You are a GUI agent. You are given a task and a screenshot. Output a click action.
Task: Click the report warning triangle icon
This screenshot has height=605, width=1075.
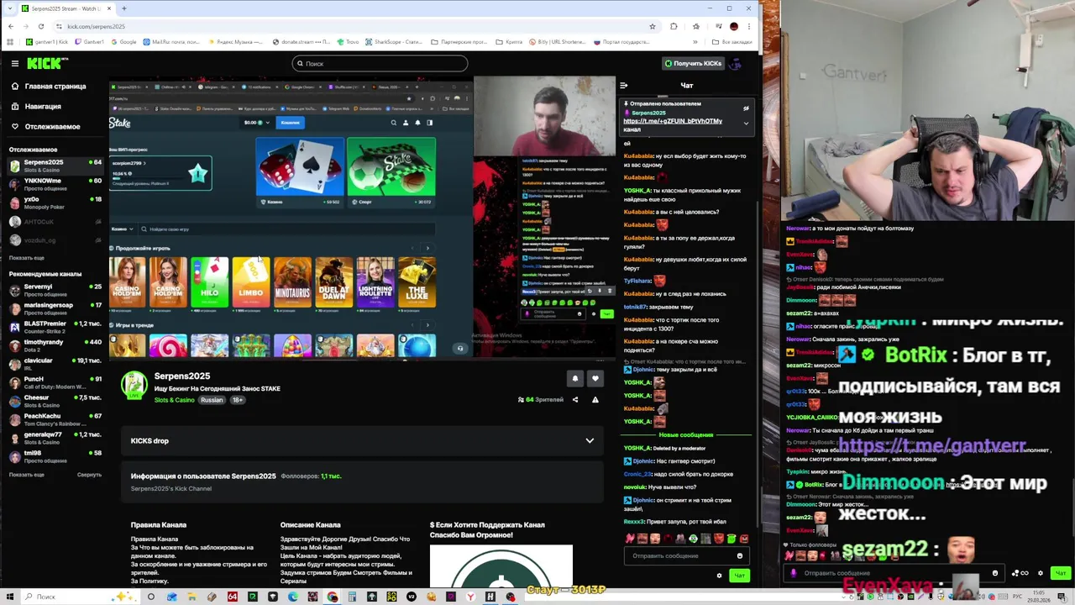click(x=595, y=400)
